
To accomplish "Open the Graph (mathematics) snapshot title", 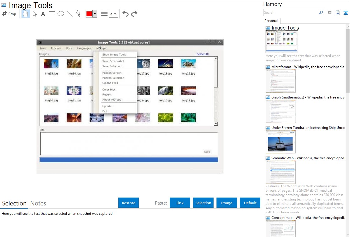I will 308,97.
